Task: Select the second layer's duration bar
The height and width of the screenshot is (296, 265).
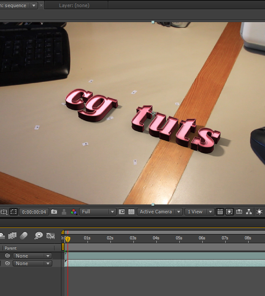Action: tap(165, 263)
